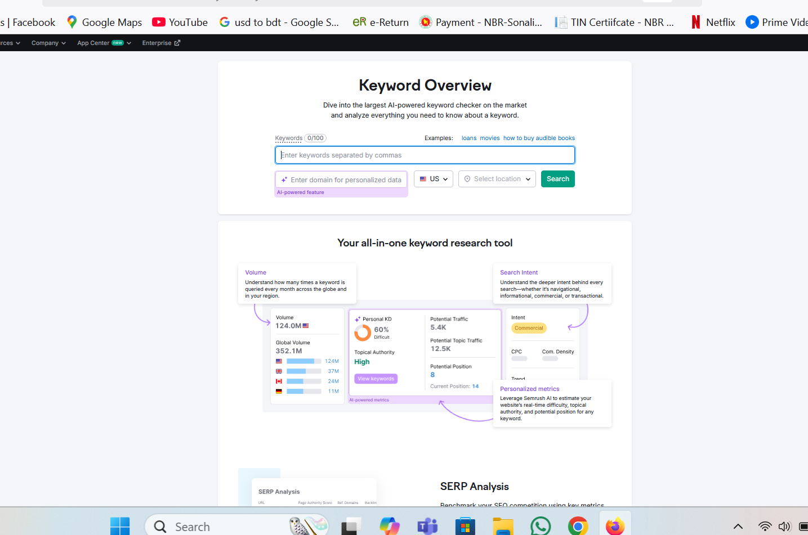The width and height of the screenshot is (808, 535).
Task: Open the Enterprise external link
Action: coord(161,43)
